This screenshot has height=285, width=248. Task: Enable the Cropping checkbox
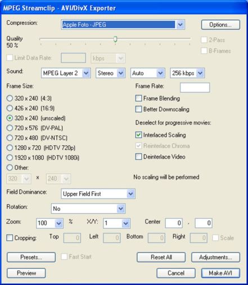[10, 238]
